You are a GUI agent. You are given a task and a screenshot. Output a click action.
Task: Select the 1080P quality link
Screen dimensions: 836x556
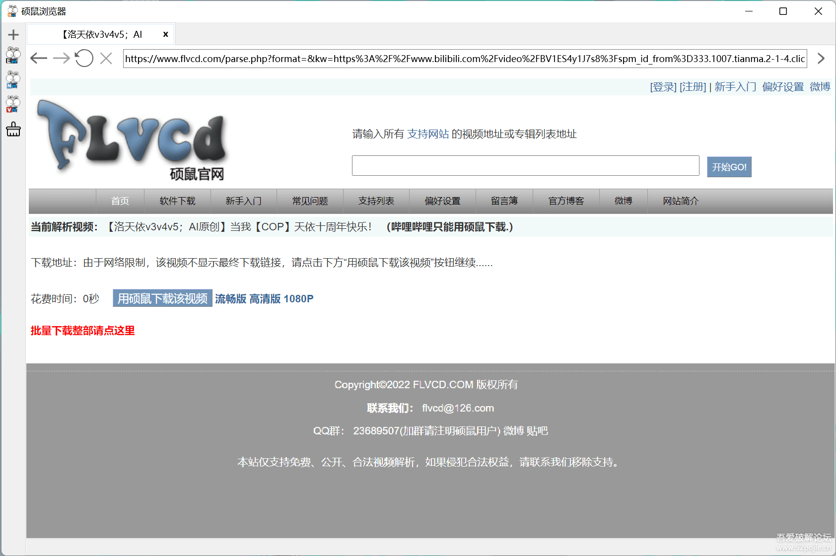click(298, 299)
